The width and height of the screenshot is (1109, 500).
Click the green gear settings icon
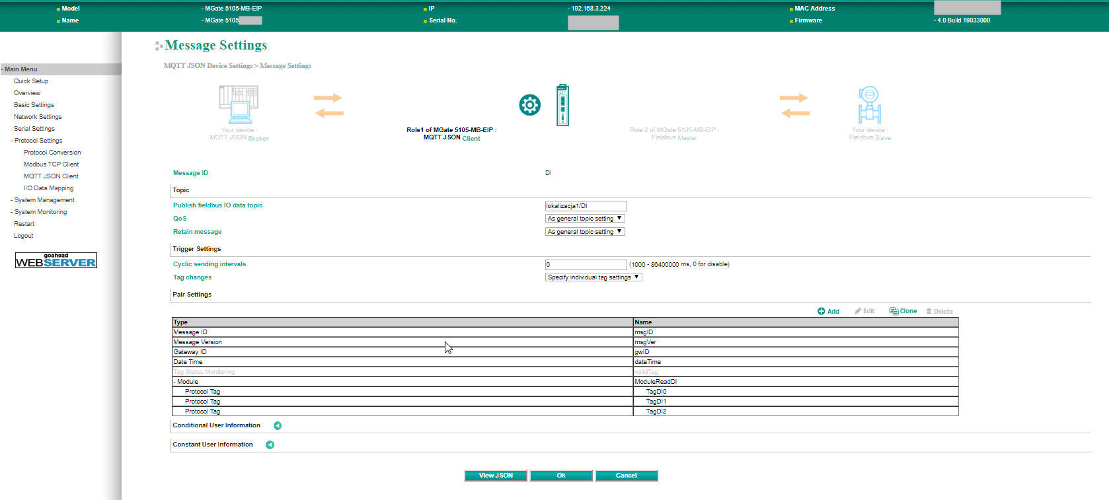pos(529,104)
